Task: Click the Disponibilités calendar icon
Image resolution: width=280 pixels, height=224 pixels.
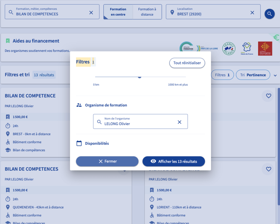Action: point(79,143)
